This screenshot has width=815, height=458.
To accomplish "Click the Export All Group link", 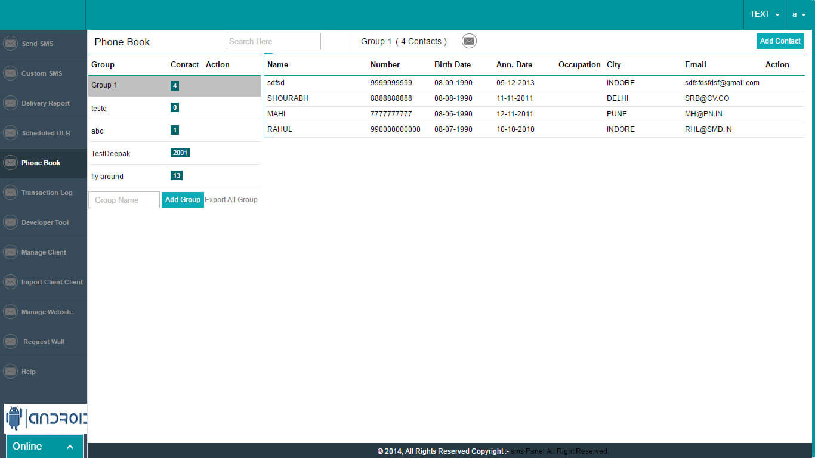I will tap(231, 200).
